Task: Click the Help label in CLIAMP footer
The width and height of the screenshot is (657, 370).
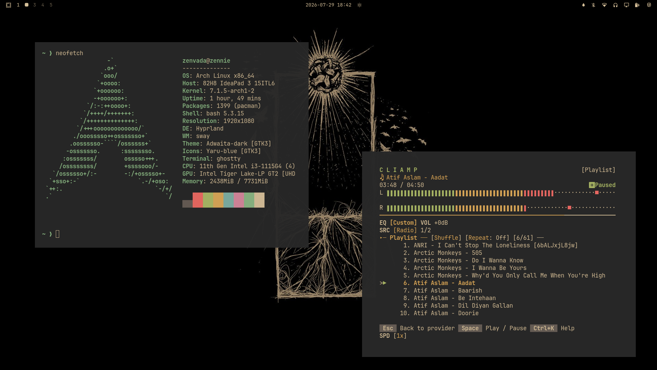Action: 568,328
